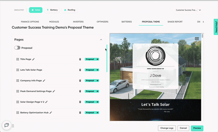Image resolution: width=218 pixels, height=132 pixels.
Task: Open the Change Logs
Action: 167,128
